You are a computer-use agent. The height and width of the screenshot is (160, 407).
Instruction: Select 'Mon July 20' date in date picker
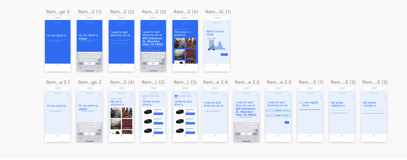(278, 110)
